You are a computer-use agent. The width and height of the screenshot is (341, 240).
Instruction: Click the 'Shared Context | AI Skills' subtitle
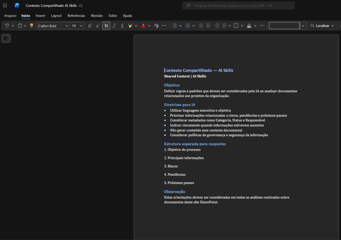click(x=185, y=76)
